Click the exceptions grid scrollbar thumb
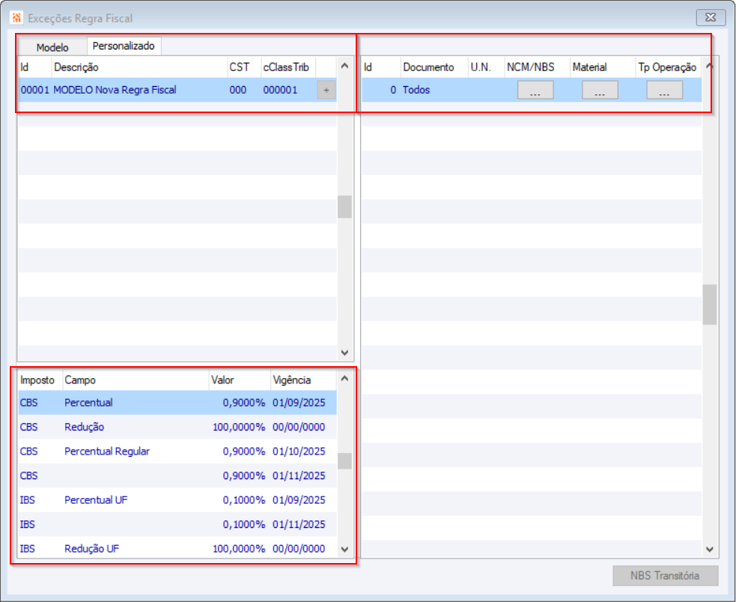The width and height of the screenshot is (736, 602). [x=709, y=304]
